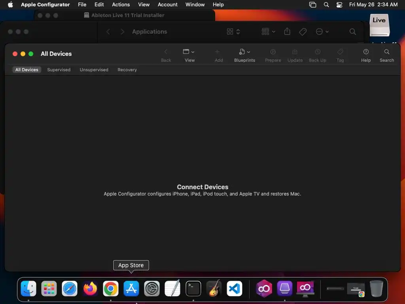The width and height of the screenshot is (405, 304).
Task: Minimize the All Devices window
Action: click(23, 54)
